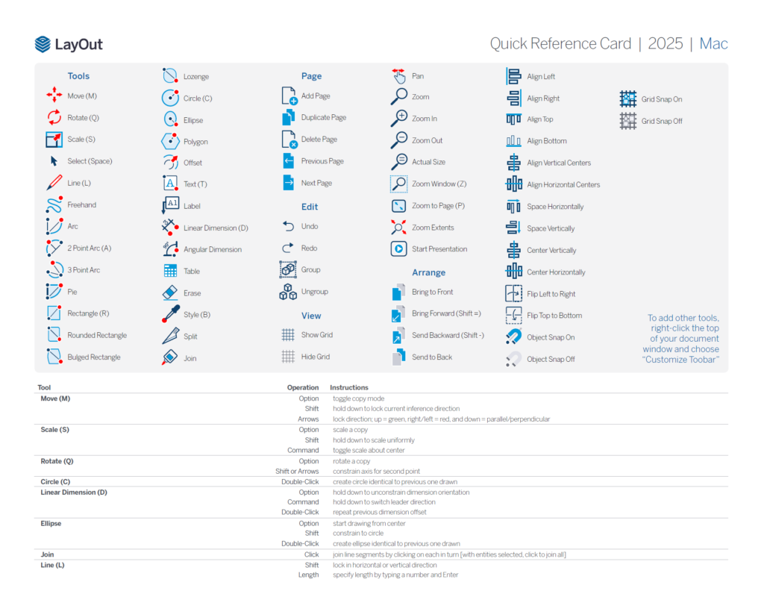Screen dimensions: 764x591
Task: Select the Scale (S) tool icon
Action: point(54,140)
